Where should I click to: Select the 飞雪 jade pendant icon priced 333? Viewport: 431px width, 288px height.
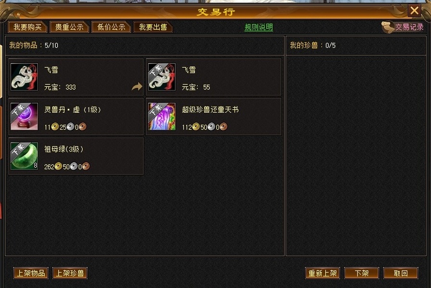pyautogui.click(x=24, y=77)
